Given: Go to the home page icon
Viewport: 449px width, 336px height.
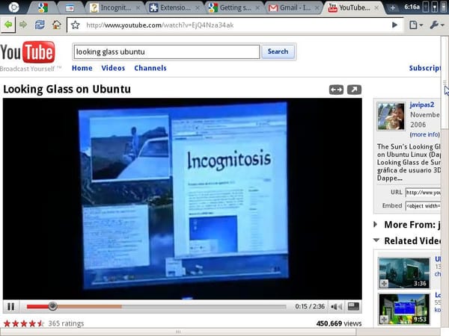Looking at the screenshot, I should (x=56, y=25).
